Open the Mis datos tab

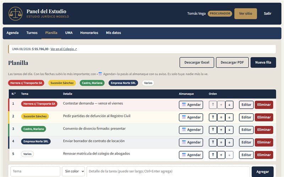[113, 33]
